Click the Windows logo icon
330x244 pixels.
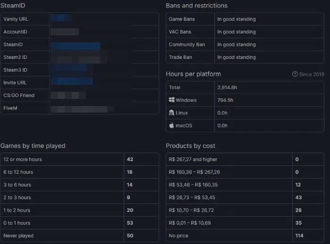click(x=171, y=100)
